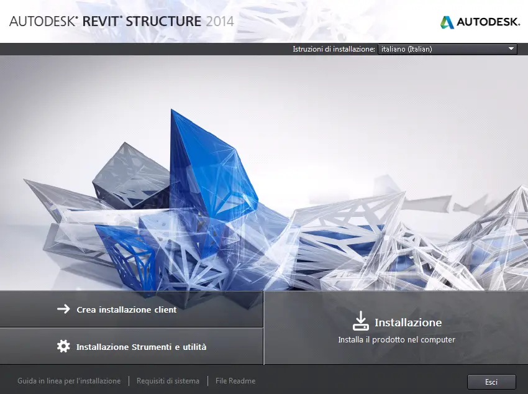
Task: Click the download icon next to Installazione
Action: click(361, 321)
